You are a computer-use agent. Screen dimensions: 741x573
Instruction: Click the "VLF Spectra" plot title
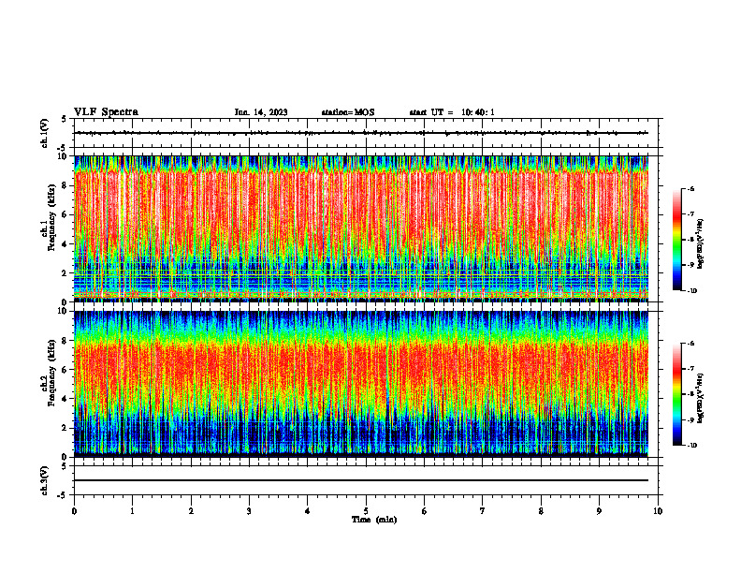(x=106, y=112)
